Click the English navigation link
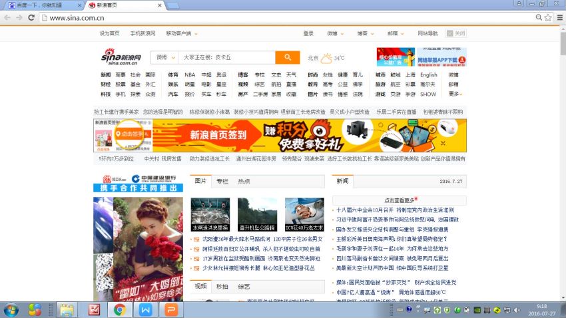This screenshot has height=318, width=566. tap(428, 75)
